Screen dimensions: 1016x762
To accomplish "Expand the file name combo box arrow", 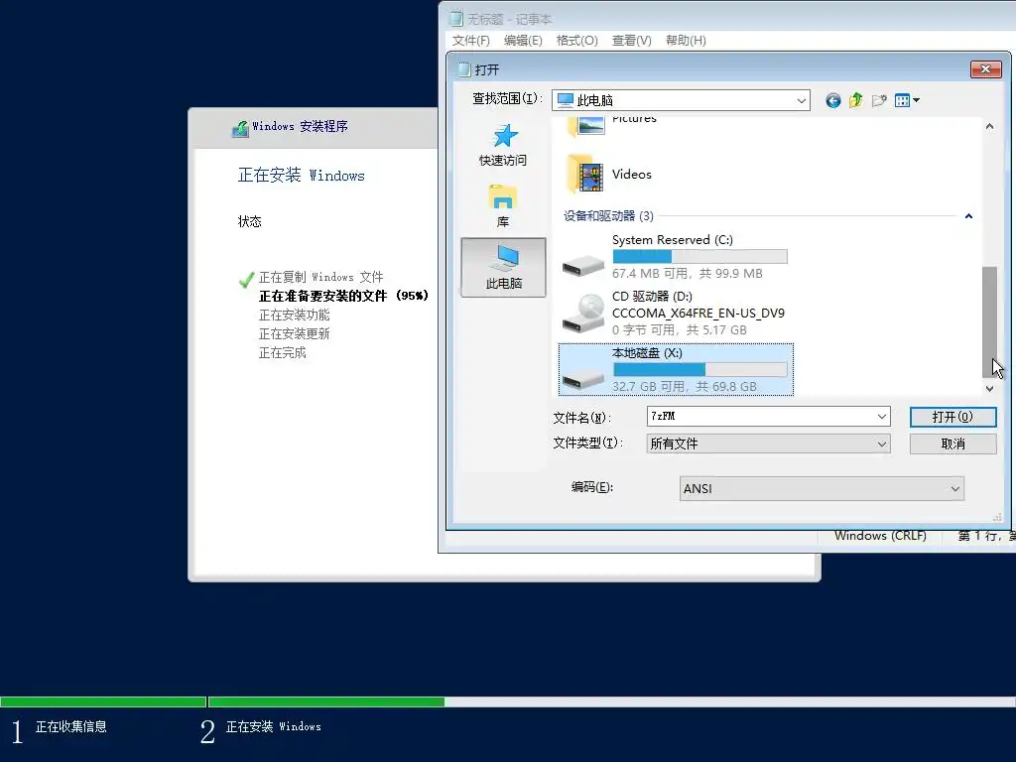I will coord(881,416).
